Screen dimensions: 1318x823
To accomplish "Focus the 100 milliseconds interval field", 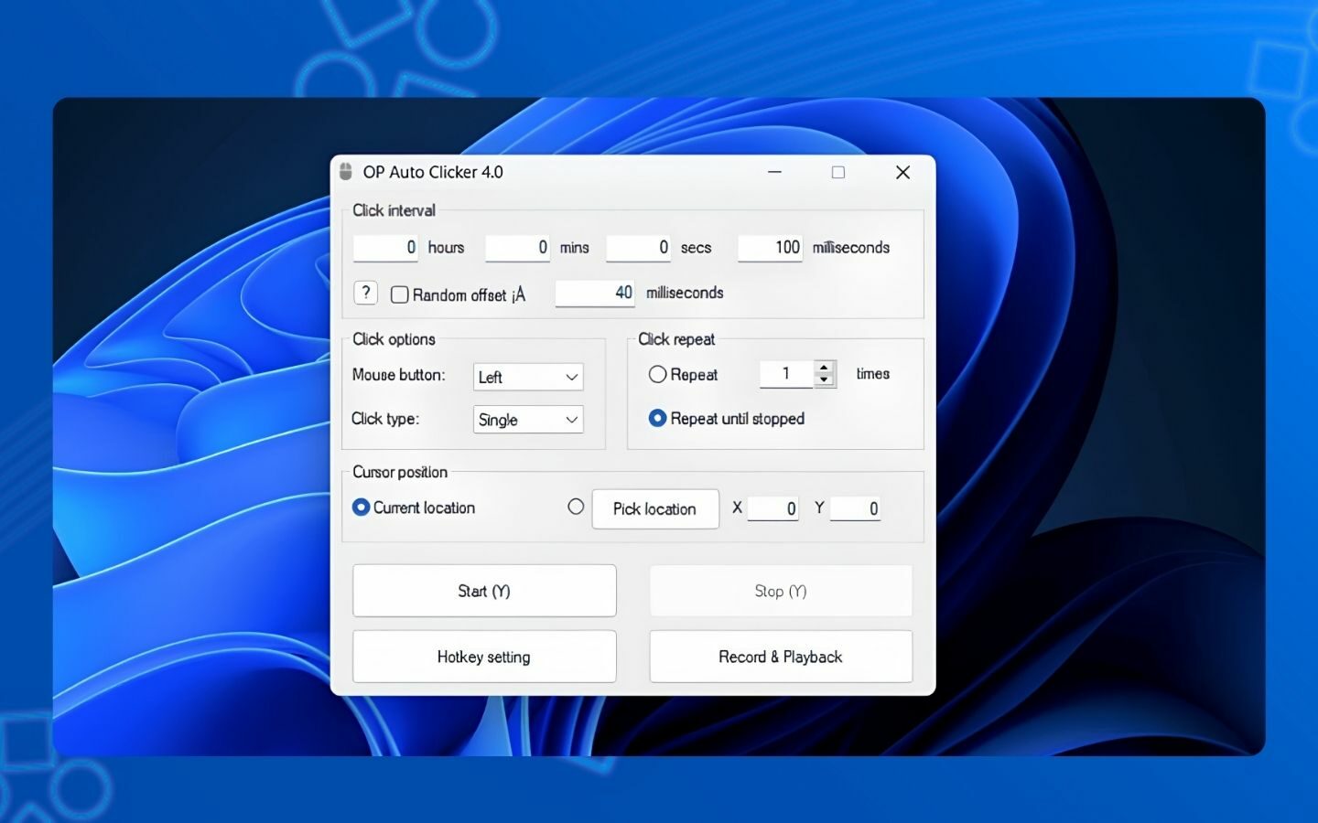I will (x=770, y=248).
